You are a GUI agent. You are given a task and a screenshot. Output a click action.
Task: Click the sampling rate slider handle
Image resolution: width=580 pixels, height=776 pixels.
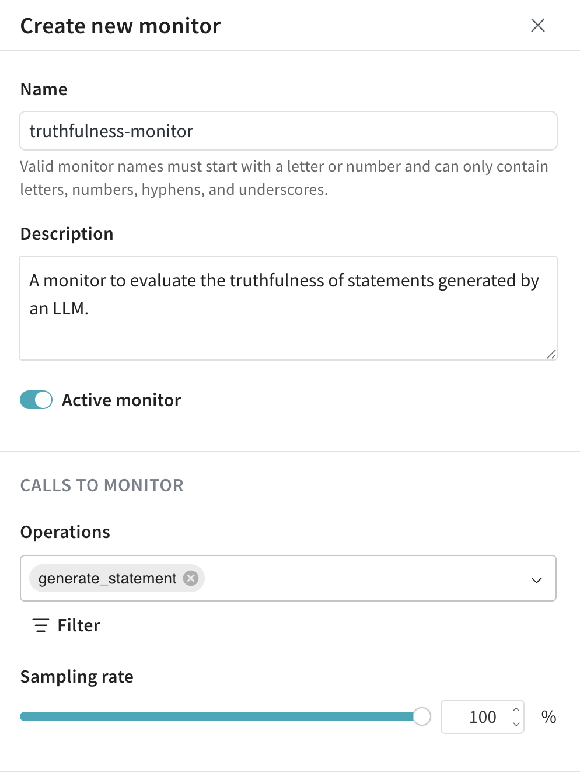point(422,716)
